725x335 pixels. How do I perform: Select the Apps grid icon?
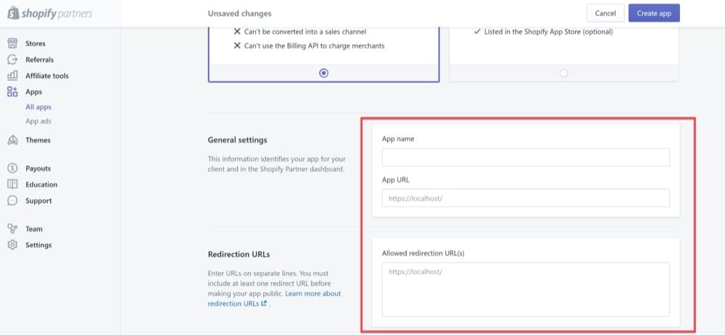pos(12,92)
